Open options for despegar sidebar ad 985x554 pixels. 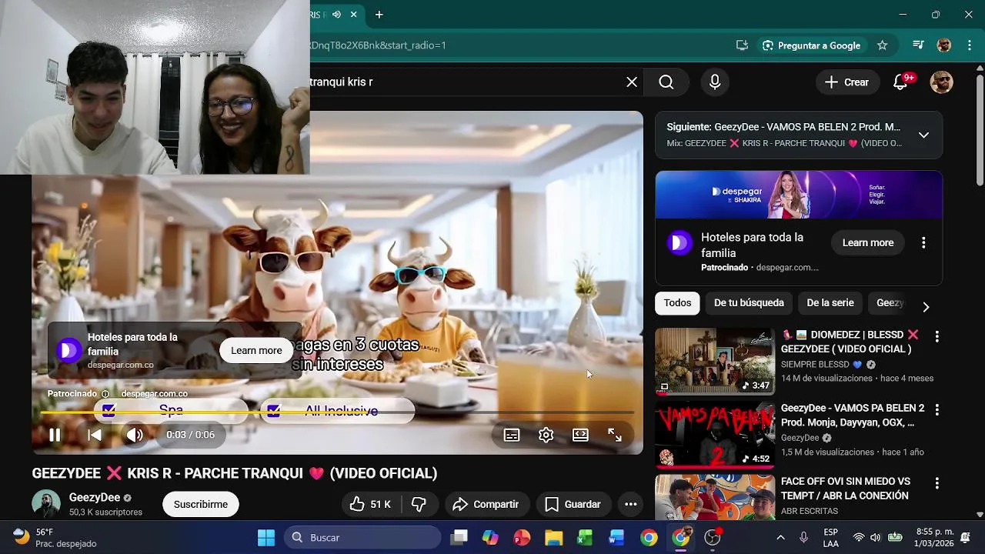(x=923, y=242)
